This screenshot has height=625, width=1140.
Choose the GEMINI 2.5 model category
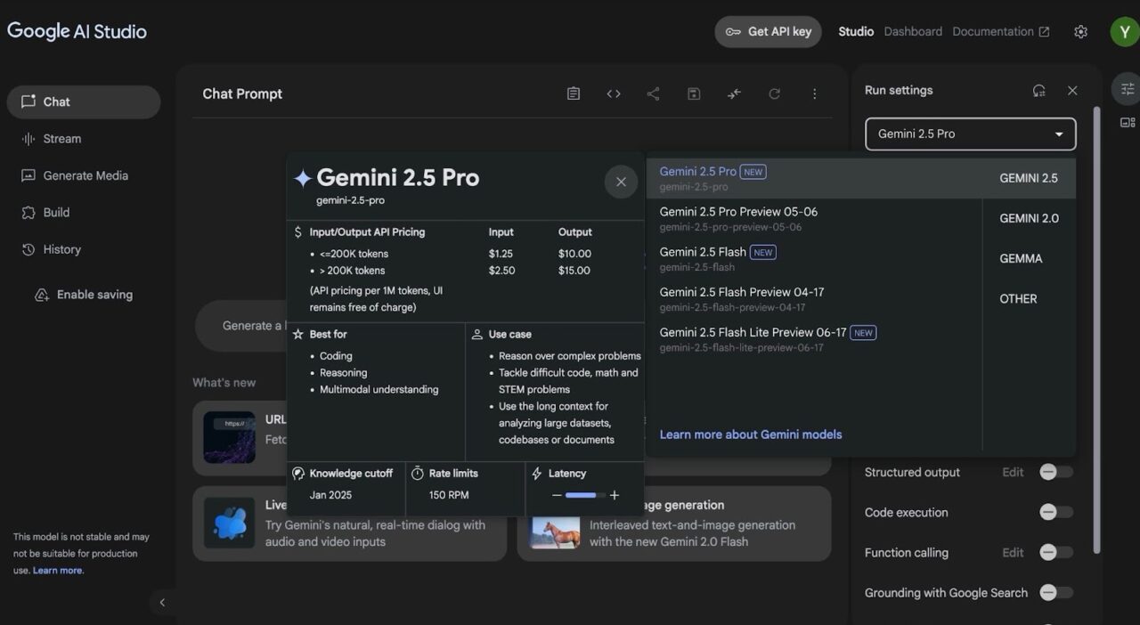pos(1029,178)
